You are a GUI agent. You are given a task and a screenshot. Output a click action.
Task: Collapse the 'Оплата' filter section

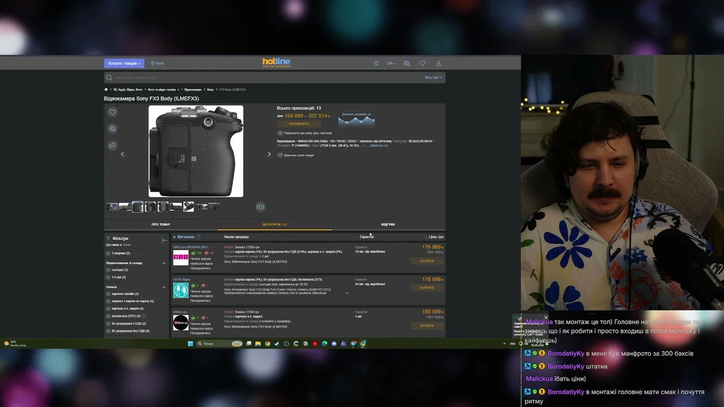coord(165,287)
